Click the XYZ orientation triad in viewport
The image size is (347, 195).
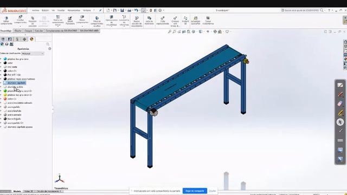coord(60,179)
